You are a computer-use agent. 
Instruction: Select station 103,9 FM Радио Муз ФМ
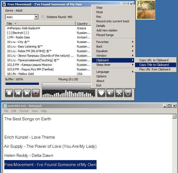click(x=48, y=69)
